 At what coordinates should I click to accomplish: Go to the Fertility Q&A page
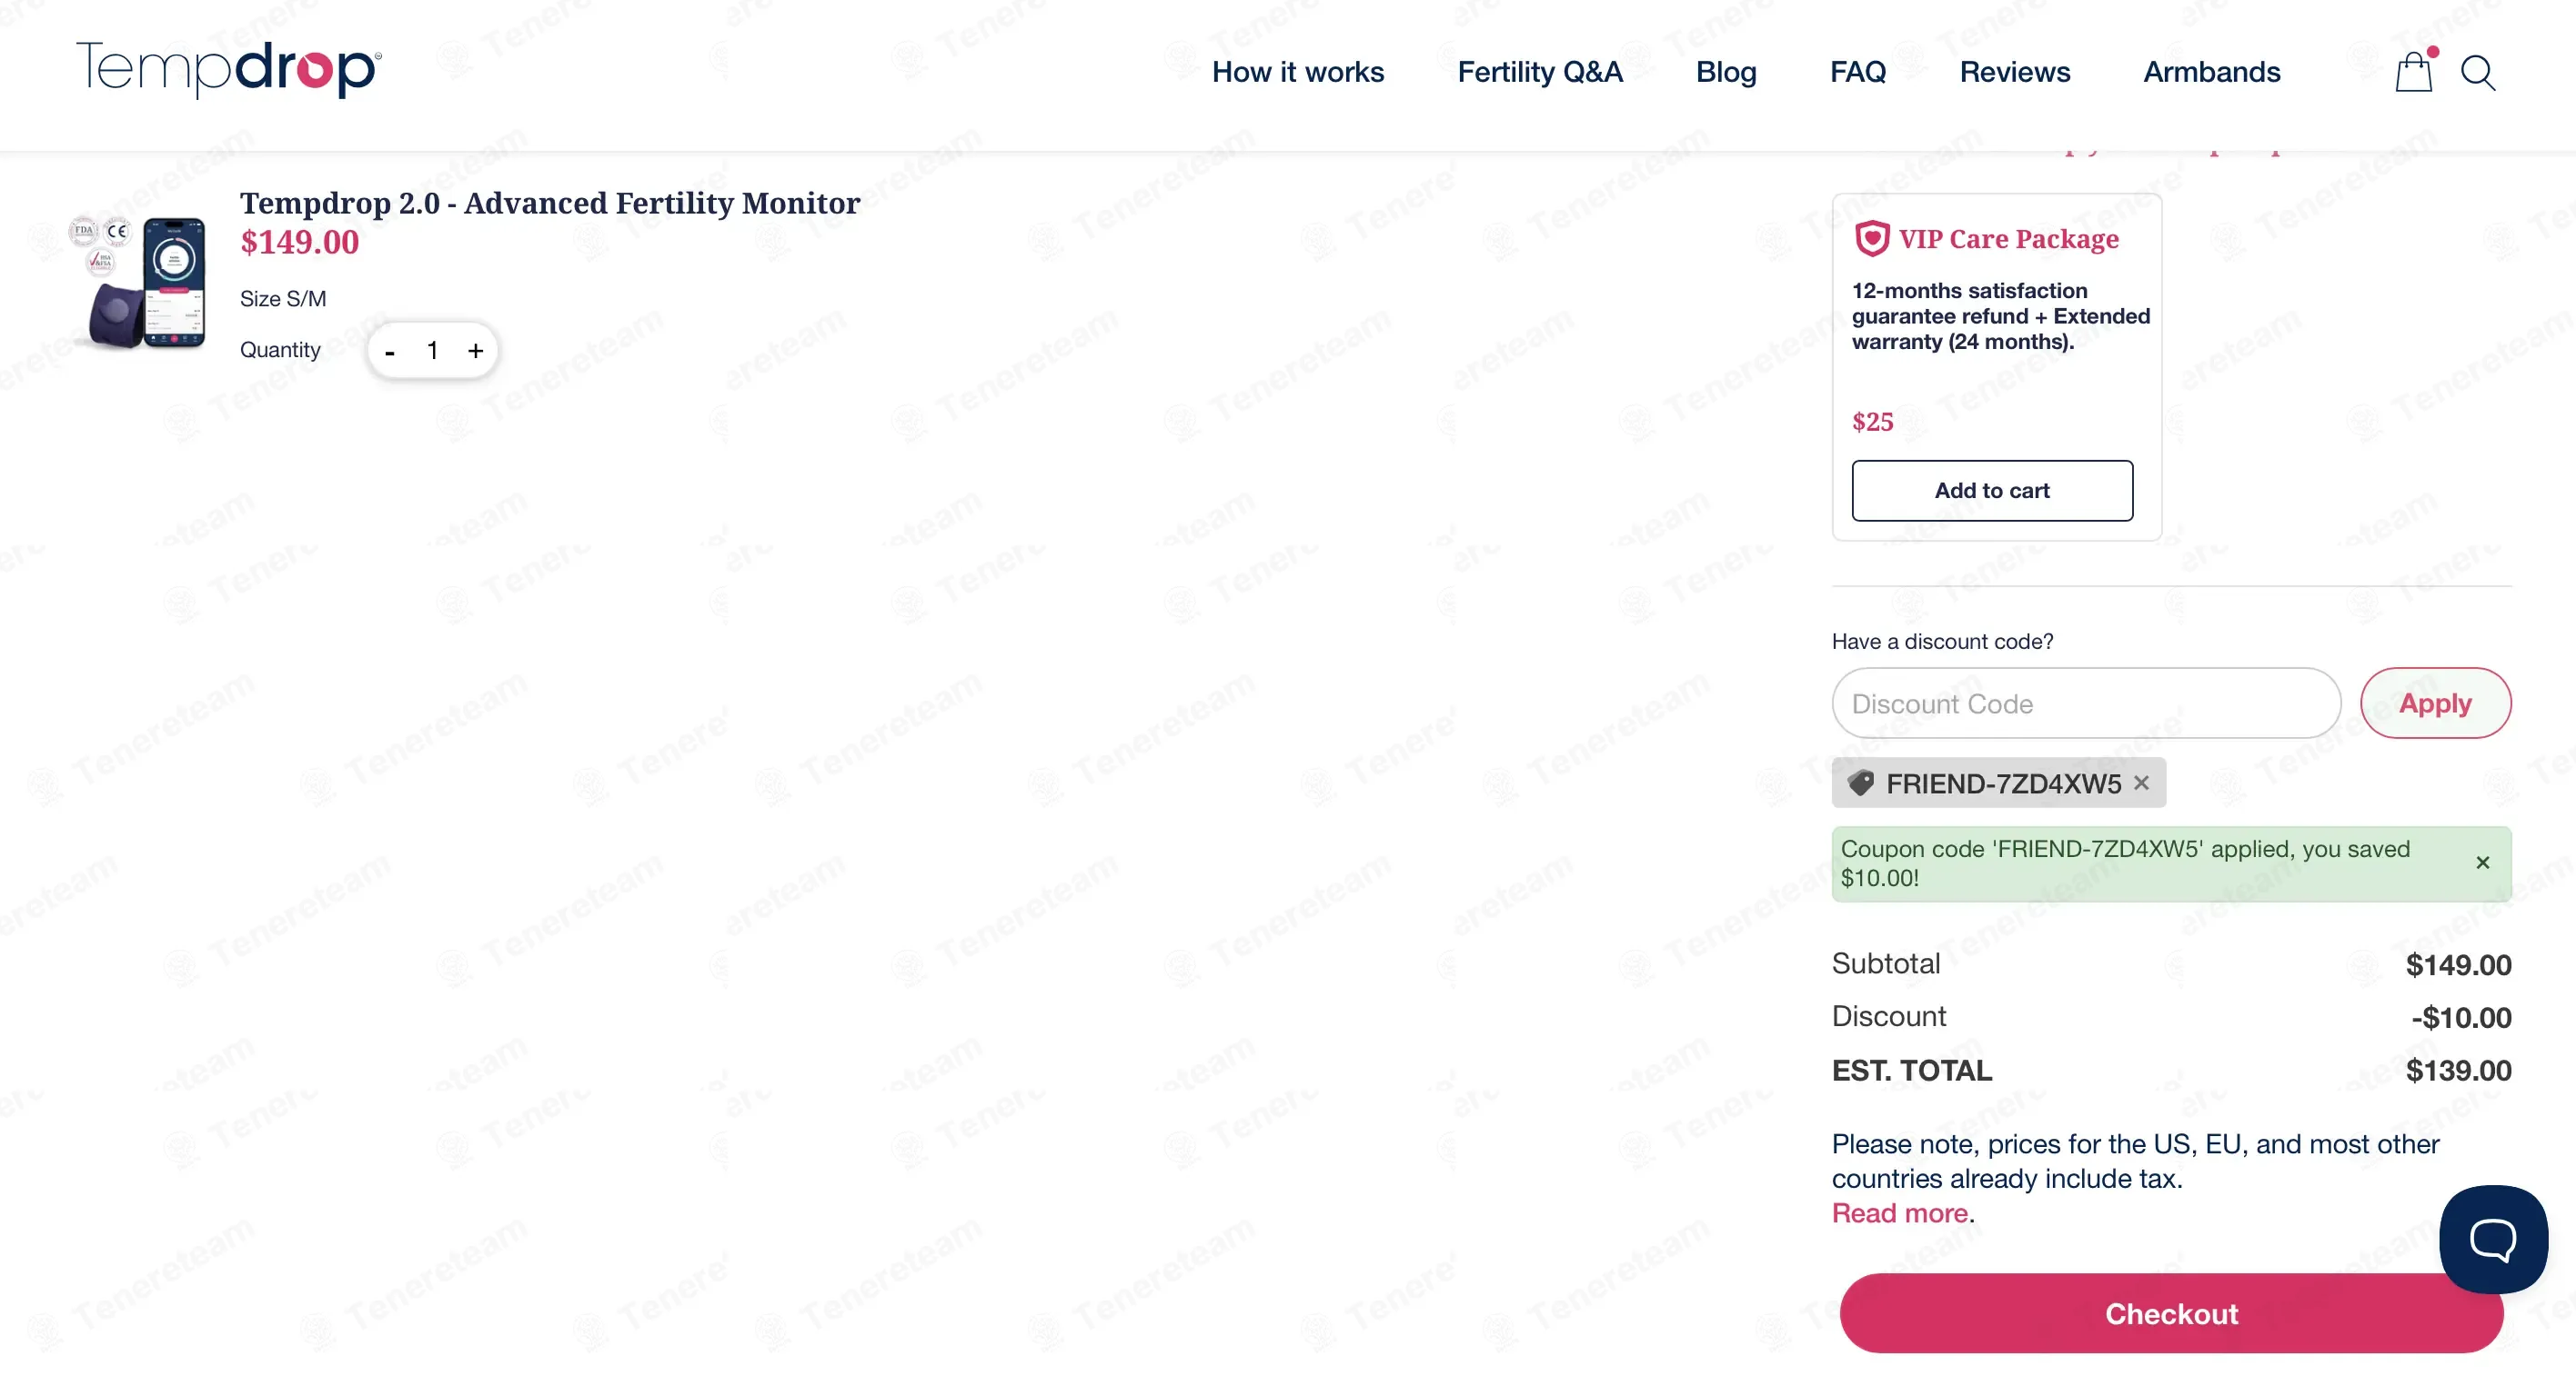pos(1540,72)
